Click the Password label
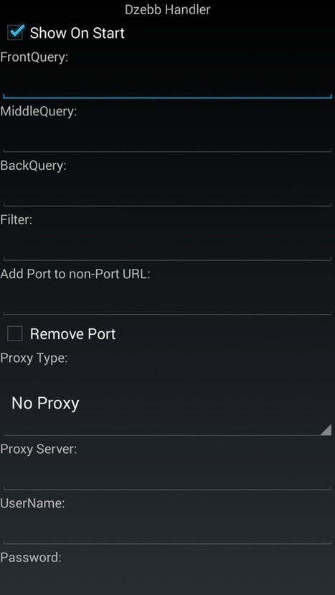The height and width of the screenshot is (595, 335). [31, 558]
